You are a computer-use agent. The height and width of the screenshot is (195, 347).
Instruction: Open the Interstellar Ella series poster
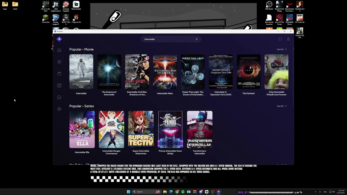(82, 129)
